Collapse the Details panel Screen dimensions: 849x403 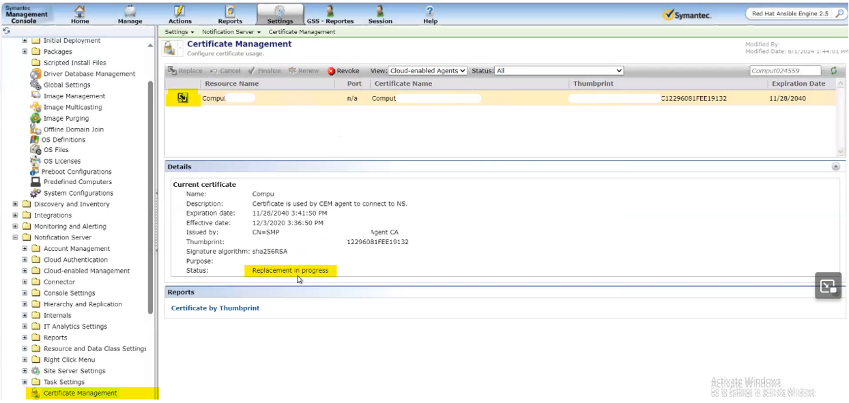point(835,166)
